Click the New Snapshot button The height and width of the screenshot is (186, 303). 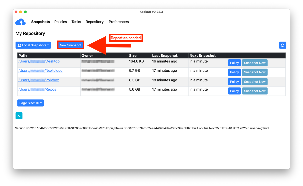pos(70,45)
